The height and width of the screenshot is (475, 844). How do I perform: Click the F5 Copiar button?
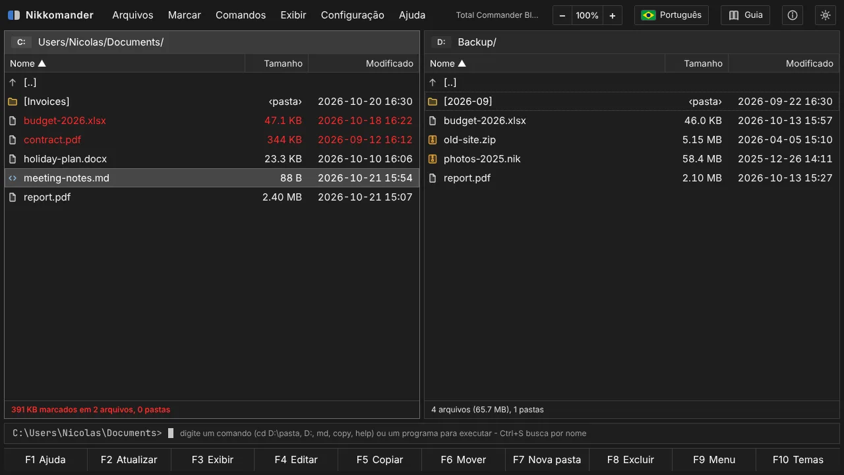pos(380,460)
